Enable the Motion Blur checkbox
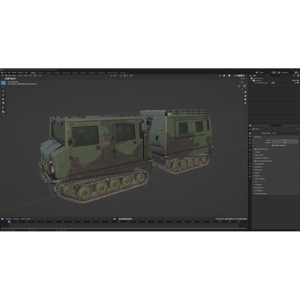 255,164
